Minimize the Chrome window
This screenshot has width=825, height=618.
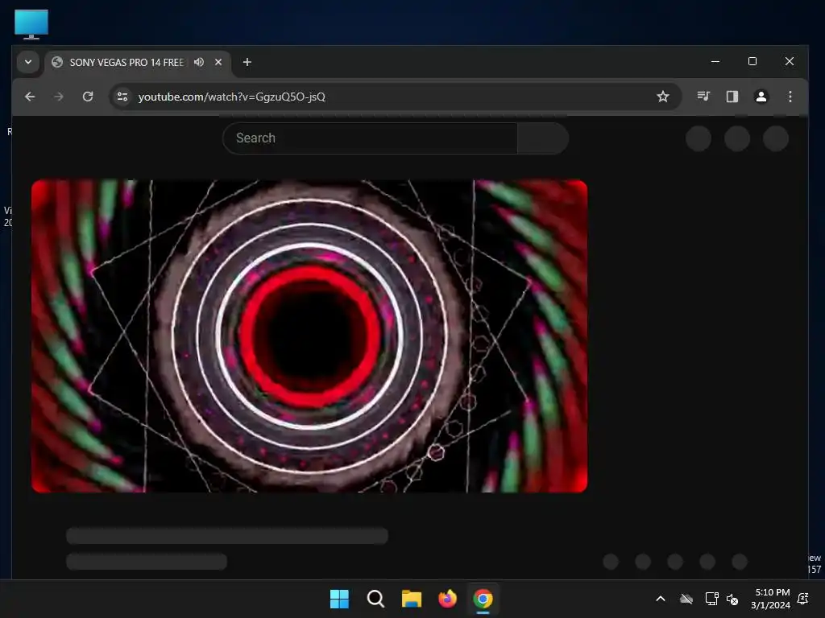(x=715, y=61)
